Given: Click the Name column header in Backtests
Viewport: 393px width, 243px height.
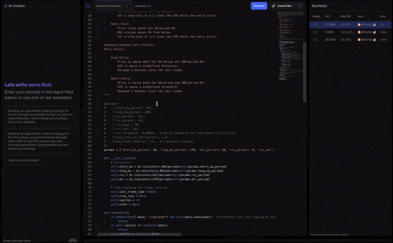Looking at the screenshot, I should click(x=316, y=16).
